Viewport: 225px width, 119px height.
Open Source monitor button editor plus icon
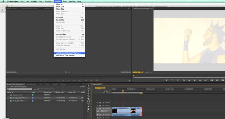coord(129,81)
